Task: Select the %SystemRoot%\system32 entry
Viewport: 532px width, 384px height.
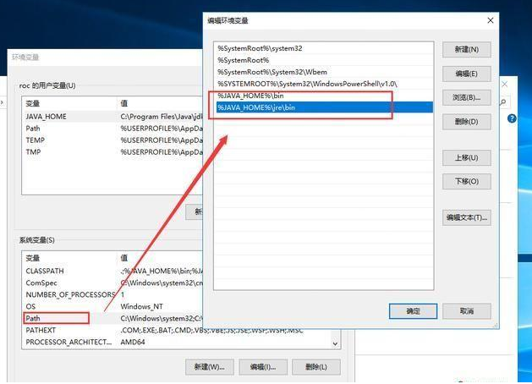Action: [x=260, y=48]
